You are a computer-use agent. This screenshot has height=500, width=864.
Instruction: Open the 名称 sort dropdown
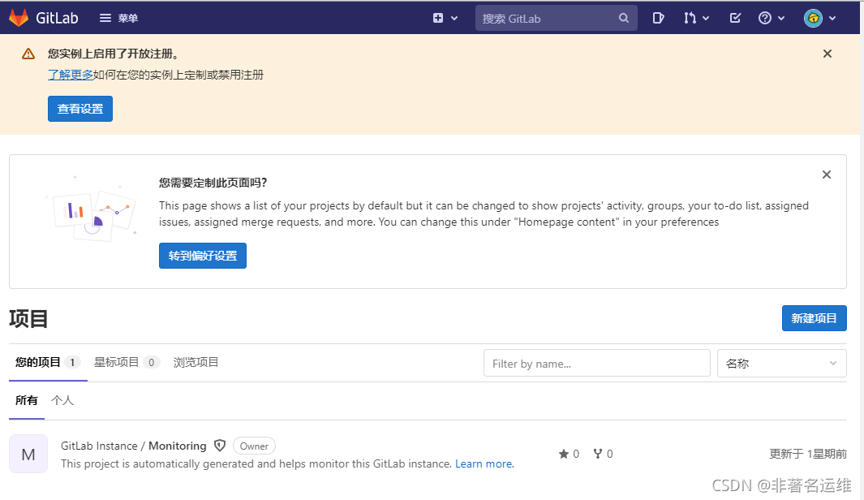[781, 364]
